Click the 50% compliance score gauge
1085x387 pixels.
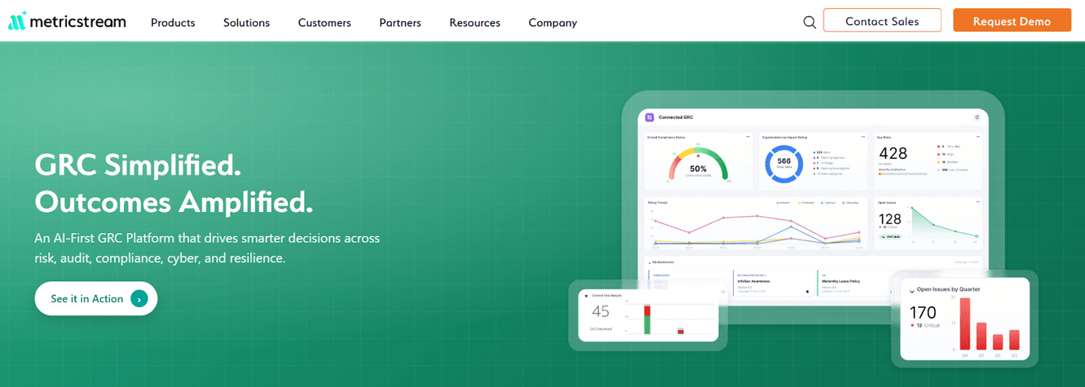(698, 164)
